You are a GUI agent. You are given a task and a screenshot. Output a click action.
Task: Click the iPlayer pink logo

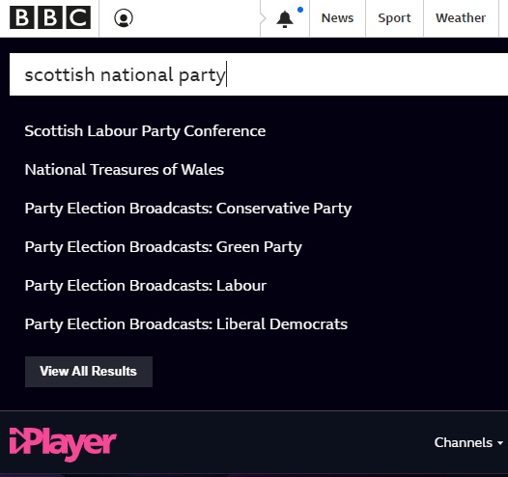[63, 443]
